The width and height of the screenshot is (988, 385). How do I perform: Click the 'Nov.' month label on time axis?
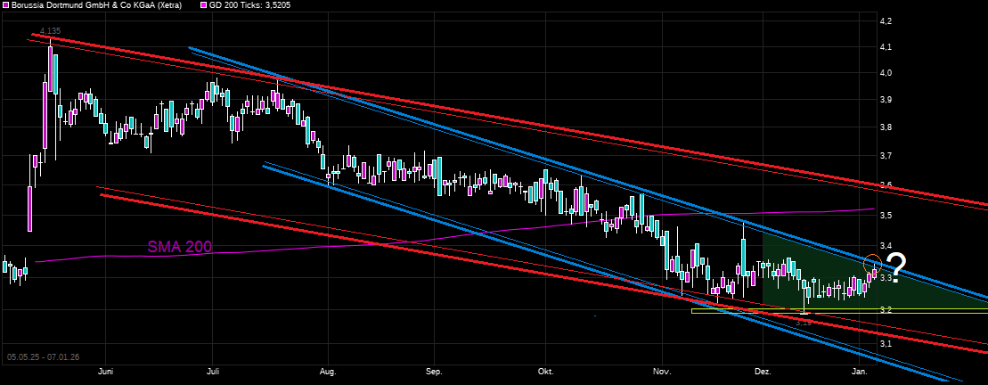coord(664,371)
